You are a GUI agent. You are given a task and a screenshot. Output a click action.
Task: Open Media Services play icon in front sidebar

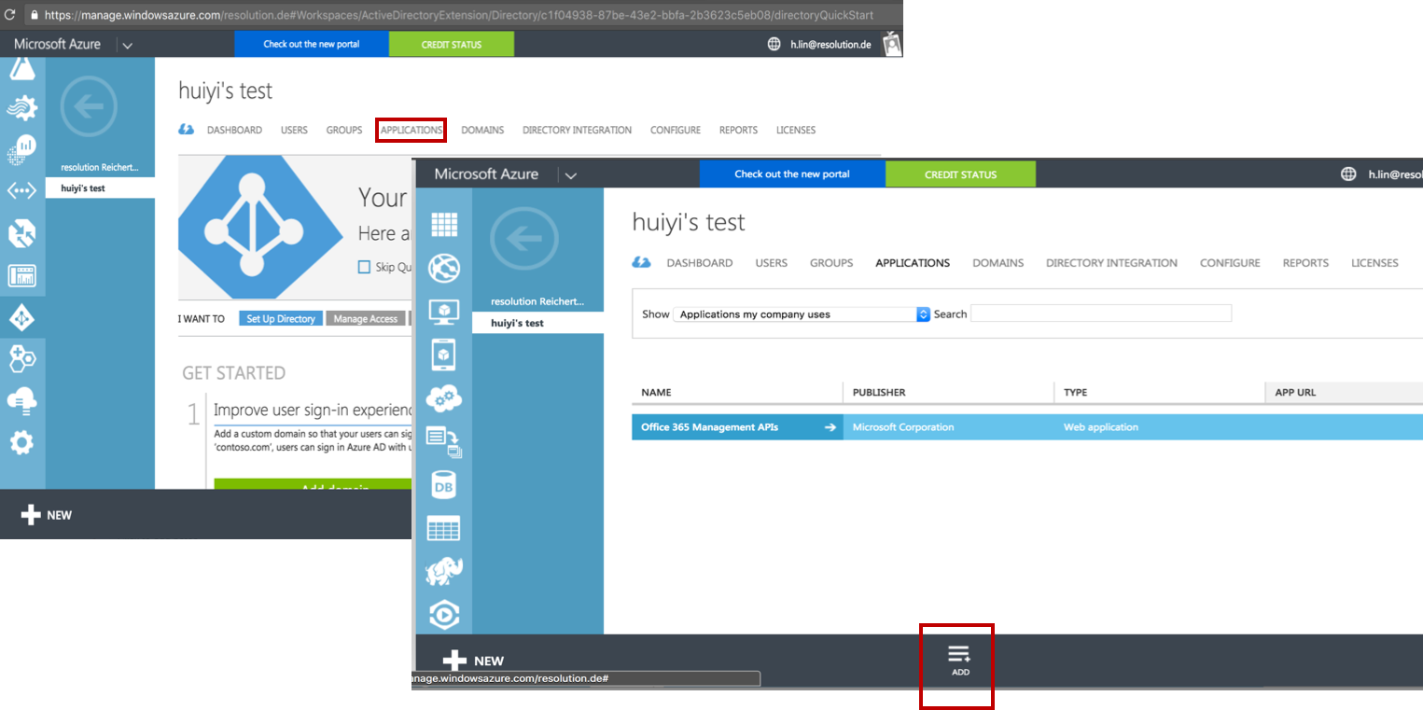(x=444, y=614)
